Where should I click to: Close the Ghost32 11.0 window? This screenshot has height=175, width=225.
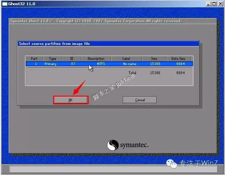pyautogui.click(x=220, y=4)
